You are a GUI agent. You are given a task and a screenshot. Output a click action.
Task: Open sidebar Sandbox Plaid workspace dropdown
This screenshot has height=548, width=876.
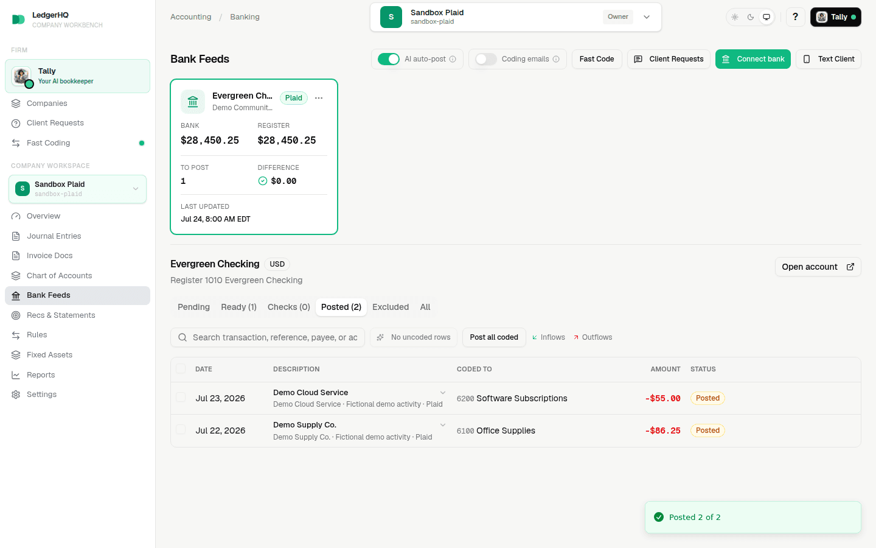[x=77, y=189]
